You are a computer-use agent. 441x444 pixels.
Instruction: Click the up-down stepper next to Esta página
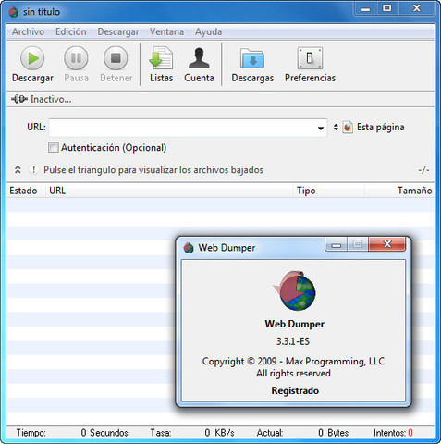[336, 127]
